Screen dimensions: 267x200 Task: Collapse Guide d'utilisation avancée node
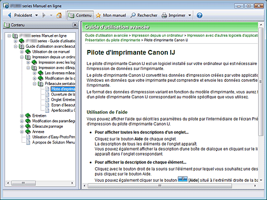pos(16,46)
